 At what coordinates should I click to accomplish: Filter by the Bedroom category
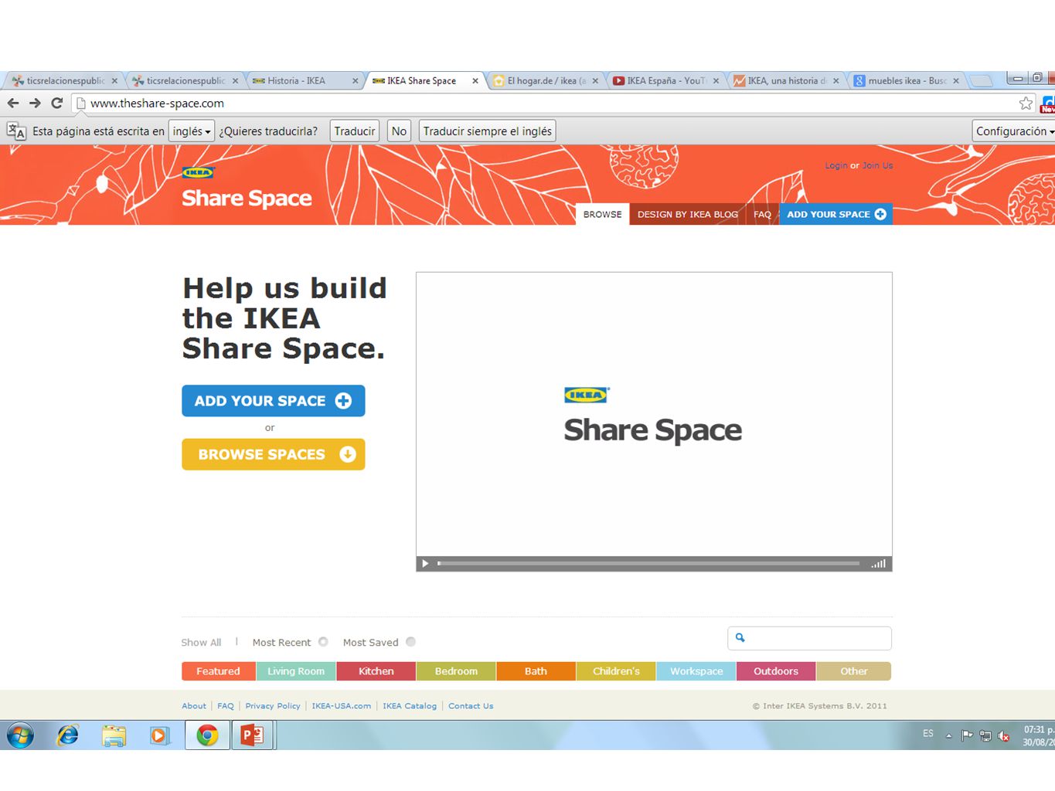point(456,671)
